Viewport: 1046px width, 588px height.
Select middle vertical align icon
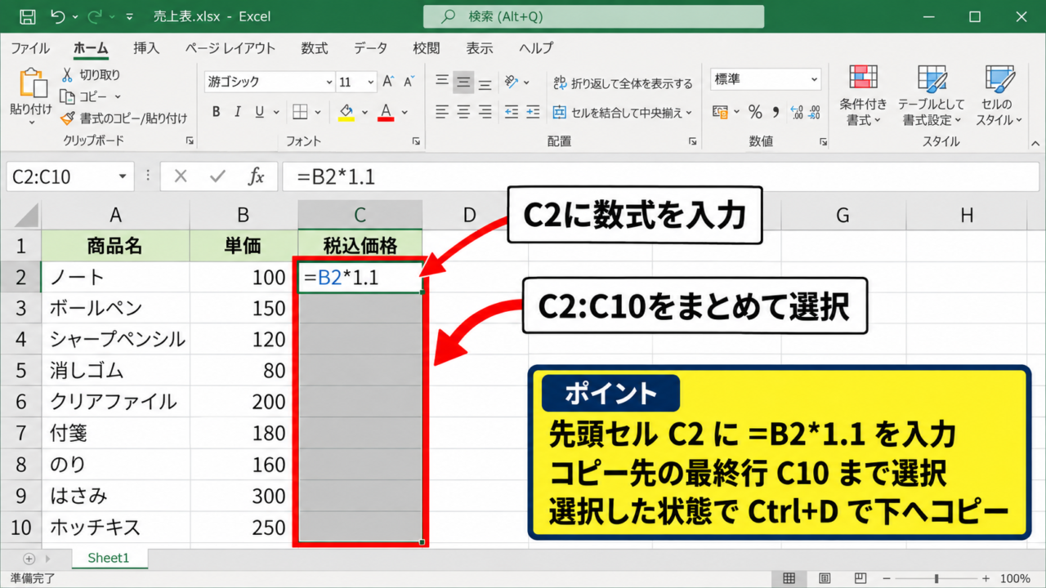[463, 81]
